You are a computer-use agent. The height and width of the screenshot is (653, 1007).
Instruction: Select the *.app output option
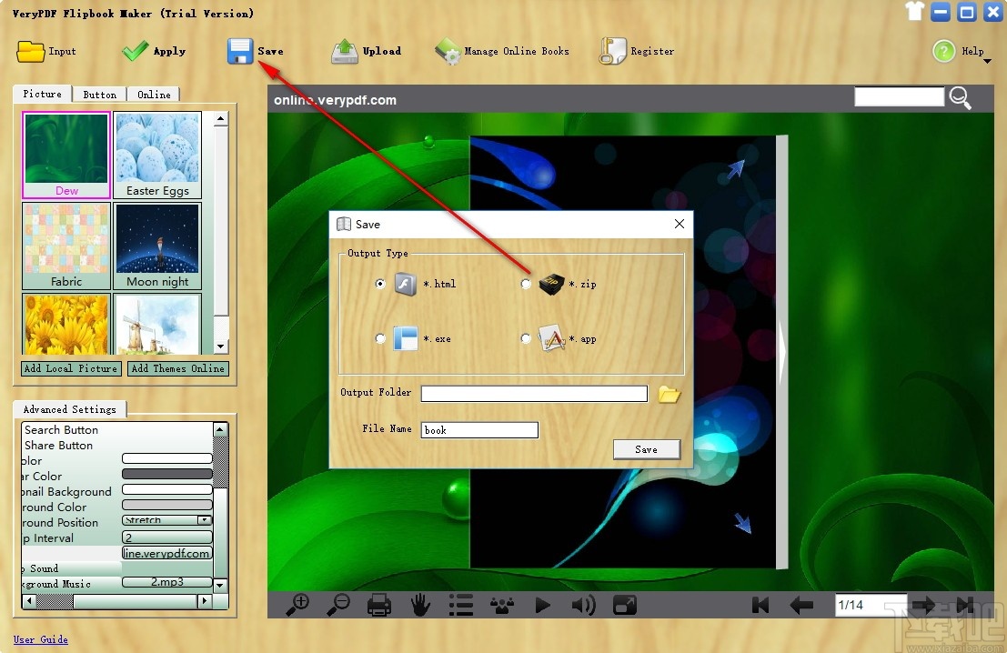coord(525,338)
